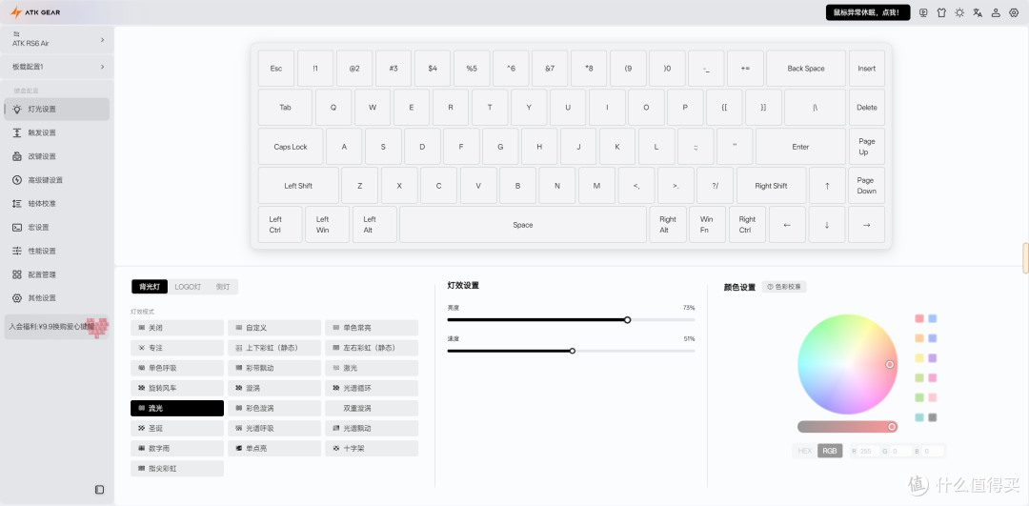Switch color input to HEX
Screen dimensions: 1029x506
(x=804, y=452)
